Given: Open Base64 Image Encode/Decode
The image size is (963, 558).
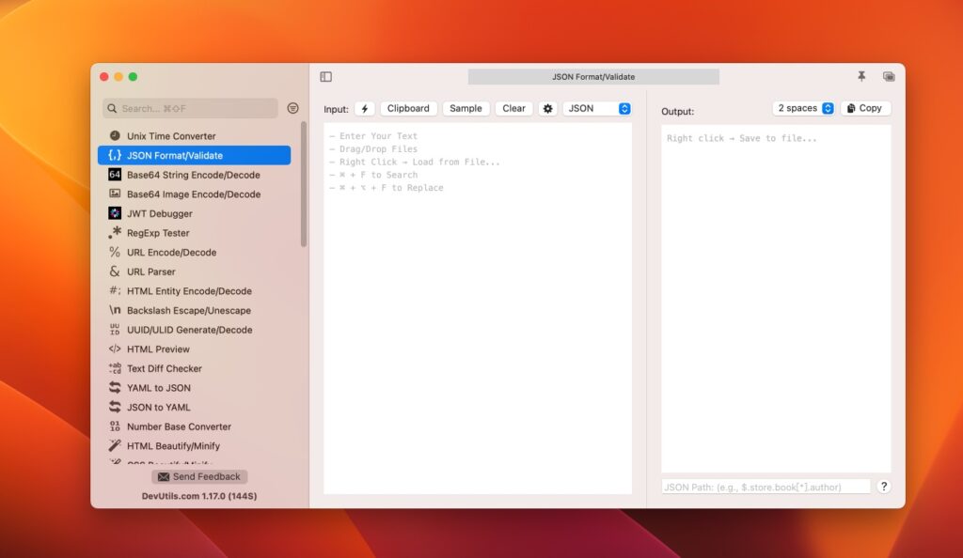Looking at the screenshot, I should point(182,194).
